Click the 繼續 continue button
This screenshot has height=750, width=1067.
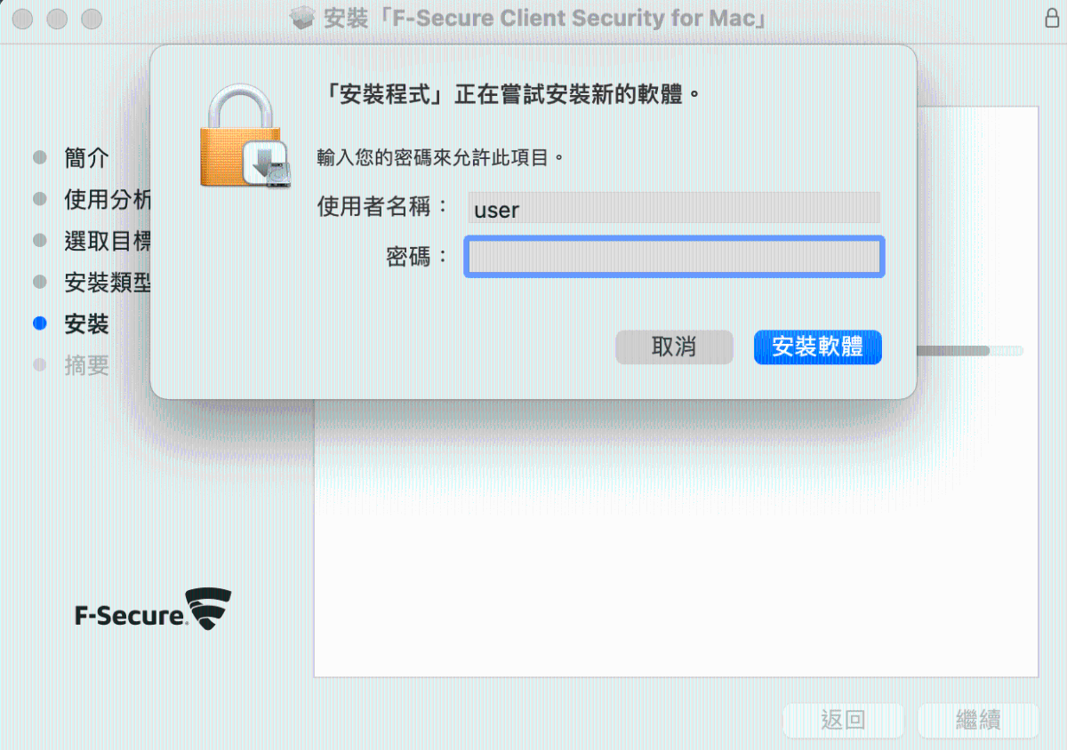tap(978, 720)
